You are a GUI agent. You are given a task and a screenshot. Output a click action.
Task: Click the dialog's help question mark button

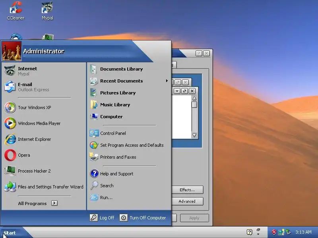199,54
